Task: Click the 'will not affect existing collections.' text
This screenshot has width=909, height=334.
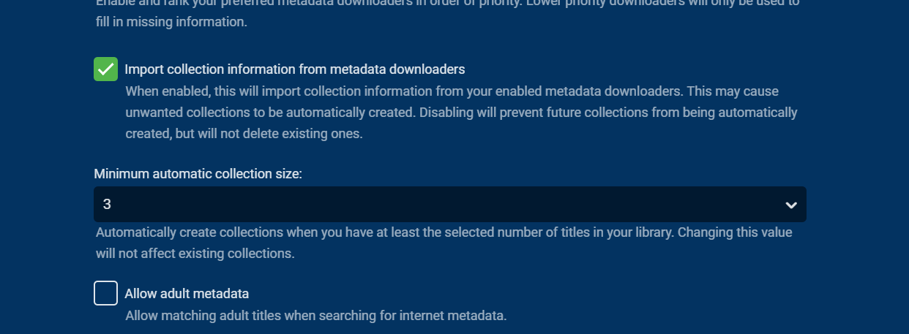Action: [195, 254]
